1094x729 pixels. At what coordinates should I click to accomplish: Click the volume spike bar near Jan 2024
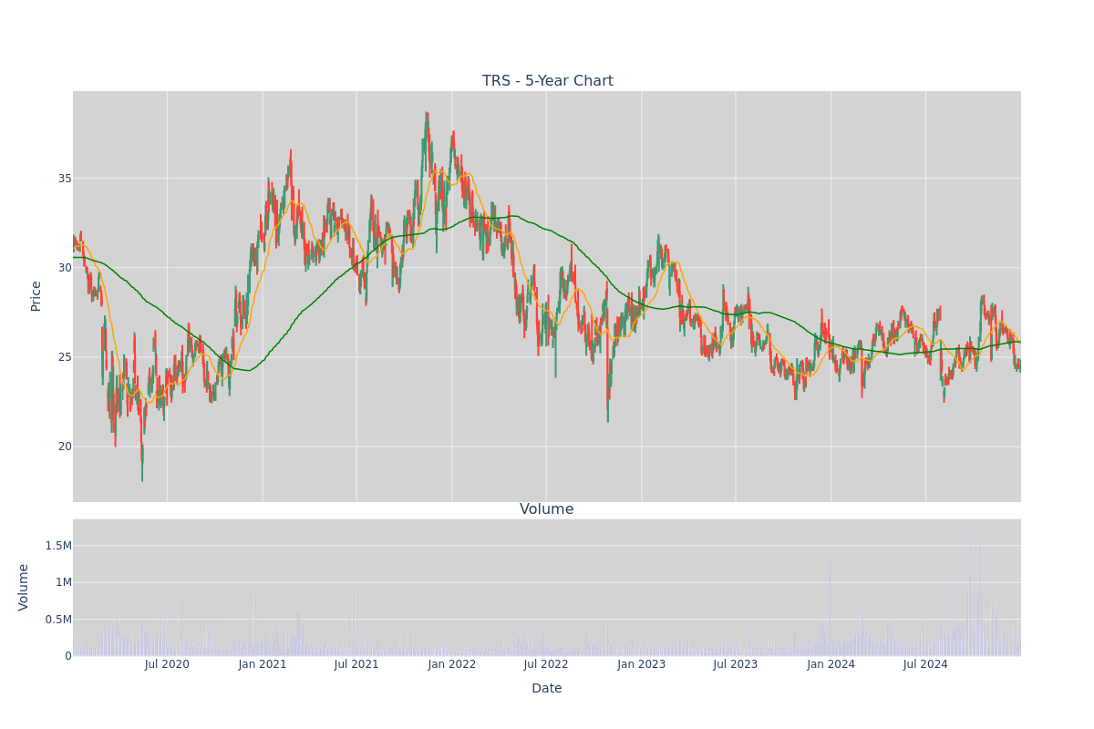click(830, 607)
